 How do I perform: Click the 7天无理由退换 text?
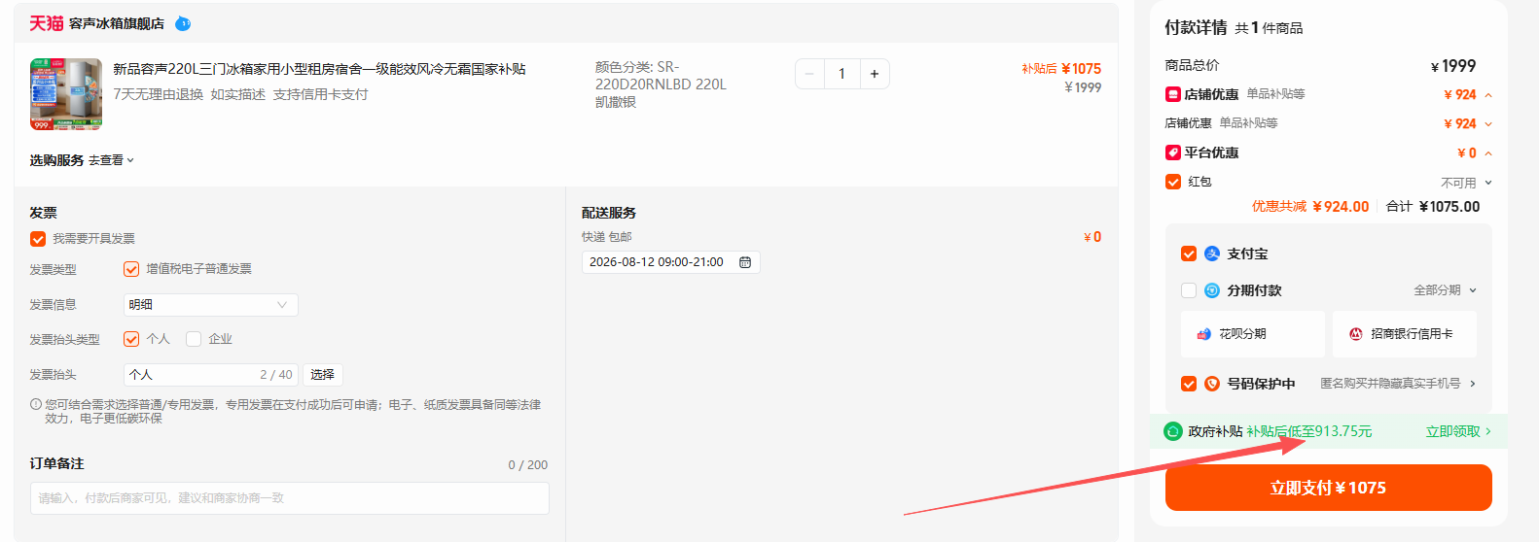[x=159, y=94]
